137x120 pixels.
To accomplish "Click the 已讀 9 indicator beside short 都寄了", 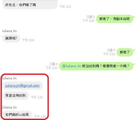I will pyautogui.click(x=111, y=50).
